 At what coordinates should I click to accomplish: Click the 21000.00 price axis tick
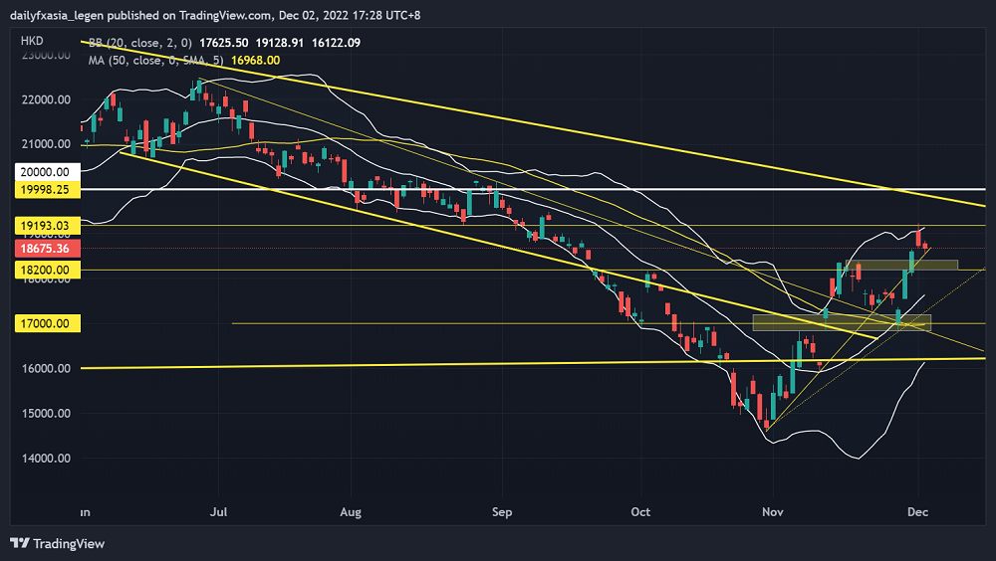46,144
